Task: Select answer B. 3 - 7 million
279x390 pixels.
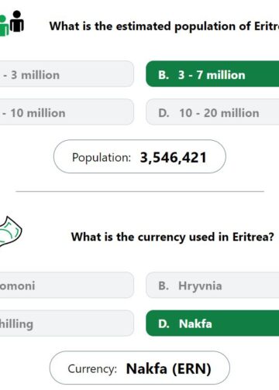Action: [x=212, y=74]
